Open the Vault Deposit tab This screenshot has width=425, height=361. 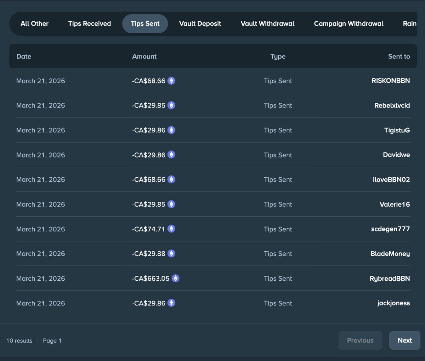point(200,24)
